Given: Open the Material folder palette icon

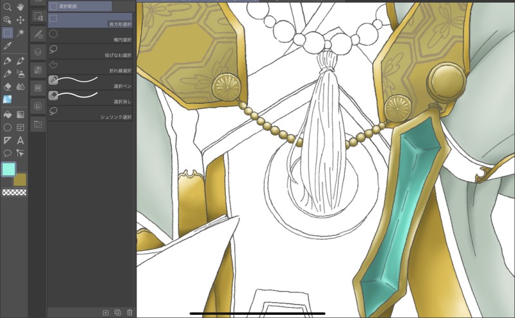Looking at the screenshot, I should [x=38, y=124].
